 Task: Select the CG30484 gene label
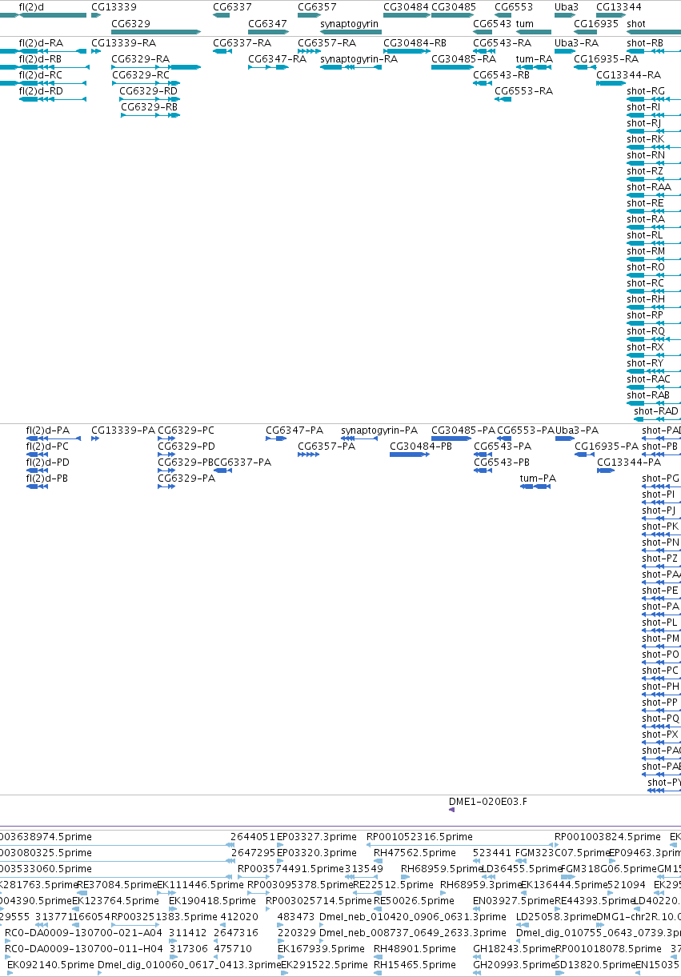click(406, 7)
